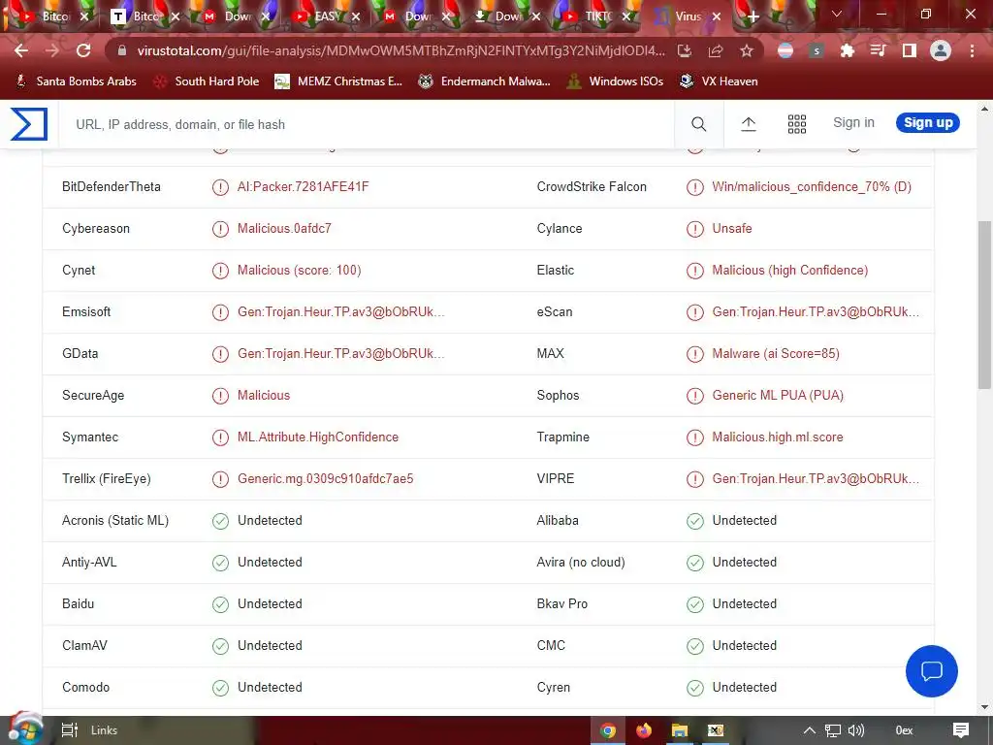This screenshot has width=993, height=745.
Task: Click the ML.Attribute.HighConfidence Symantec result
Action: pyautogui.click(x=318, y=437)
